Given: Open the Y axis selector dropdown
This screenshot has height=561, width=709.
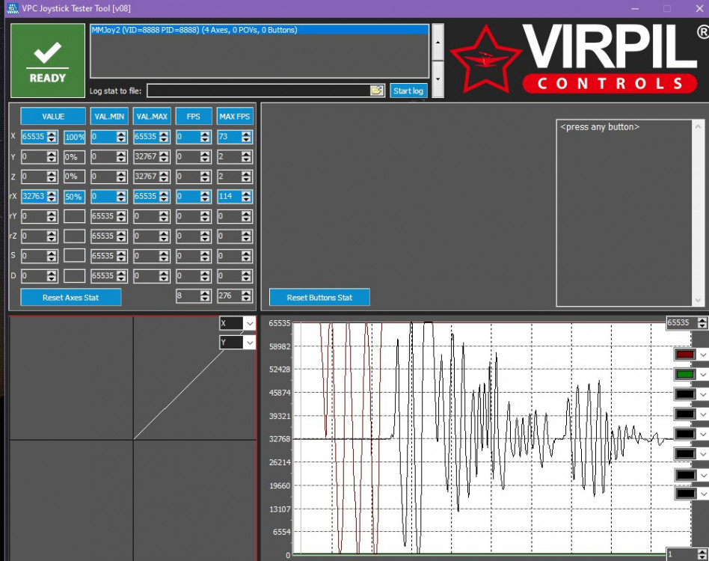Looking at the screenshot, I should [249, 343].
